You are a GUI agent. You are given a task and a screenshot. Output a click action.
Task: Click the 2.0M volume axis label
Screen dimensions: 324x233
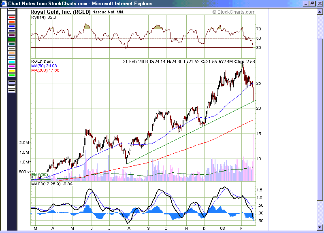tap(24, 143)
